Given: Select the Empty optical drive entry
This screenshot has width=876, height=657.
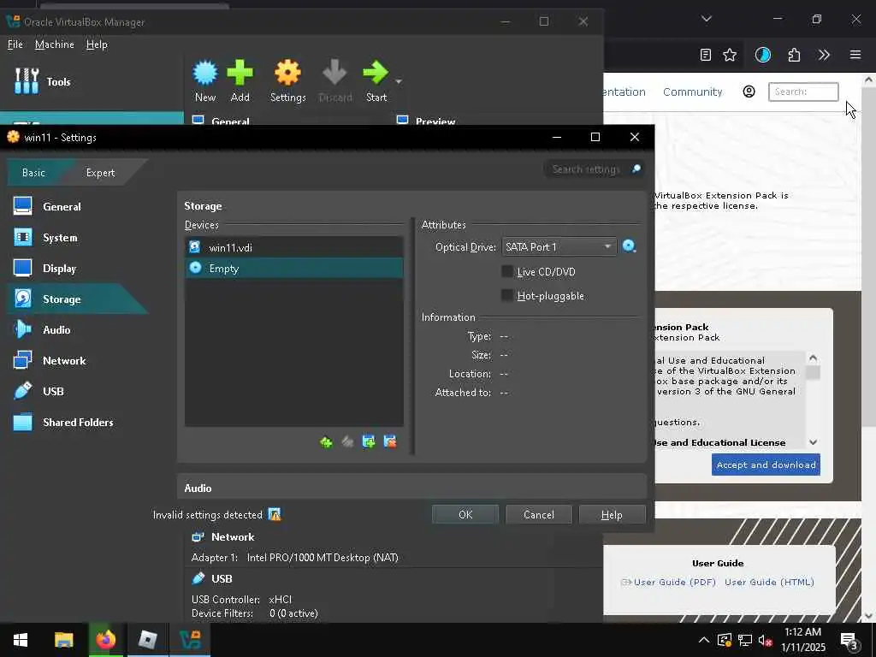Looking at the screenshot, I should click(x=294, y=268).
